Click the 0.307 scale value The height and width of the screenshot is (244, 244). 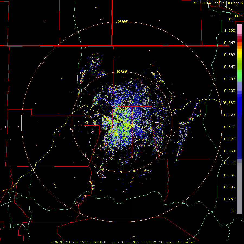point(230,187)
